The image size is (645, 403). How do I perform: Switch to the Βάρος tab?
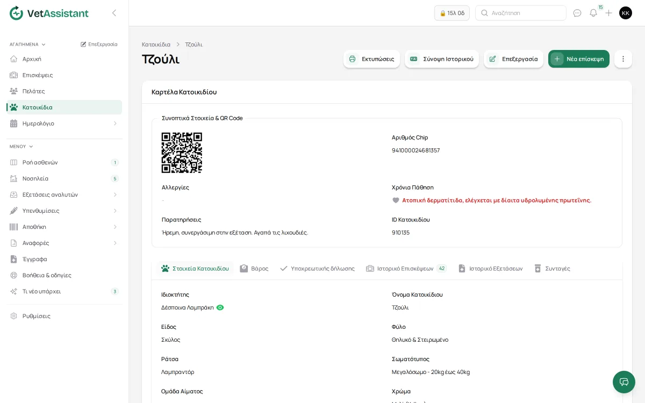tap(254, 269)
